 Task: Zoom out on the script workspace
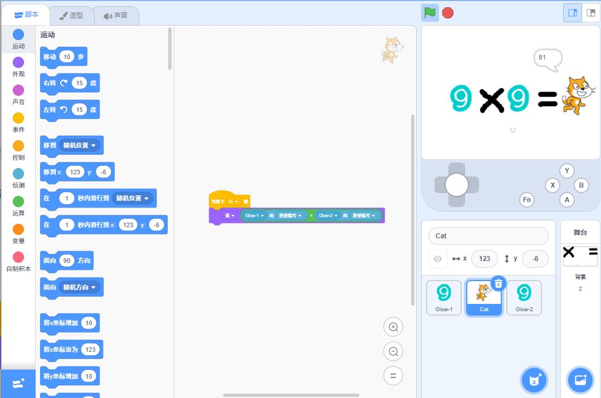coord(393,351)
